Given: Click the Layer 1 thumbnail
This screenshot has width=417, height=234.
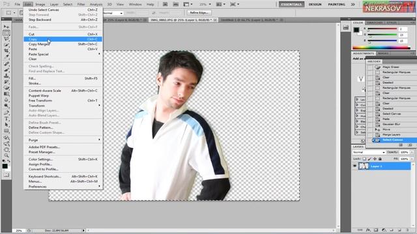Looking at the screenshot, I should click(x=364, y=166).
